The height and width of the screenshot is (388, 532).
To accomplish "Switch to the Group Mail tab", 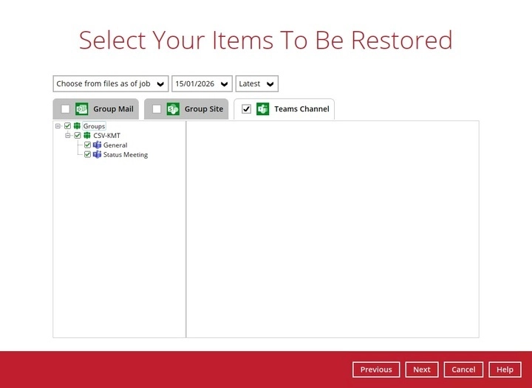I will coord(113,109).
